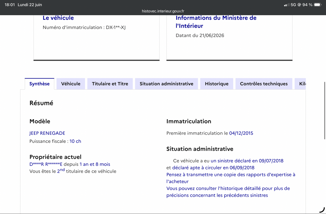Click 'déclaré apte à circuler en 06/09/2018'

213,168
